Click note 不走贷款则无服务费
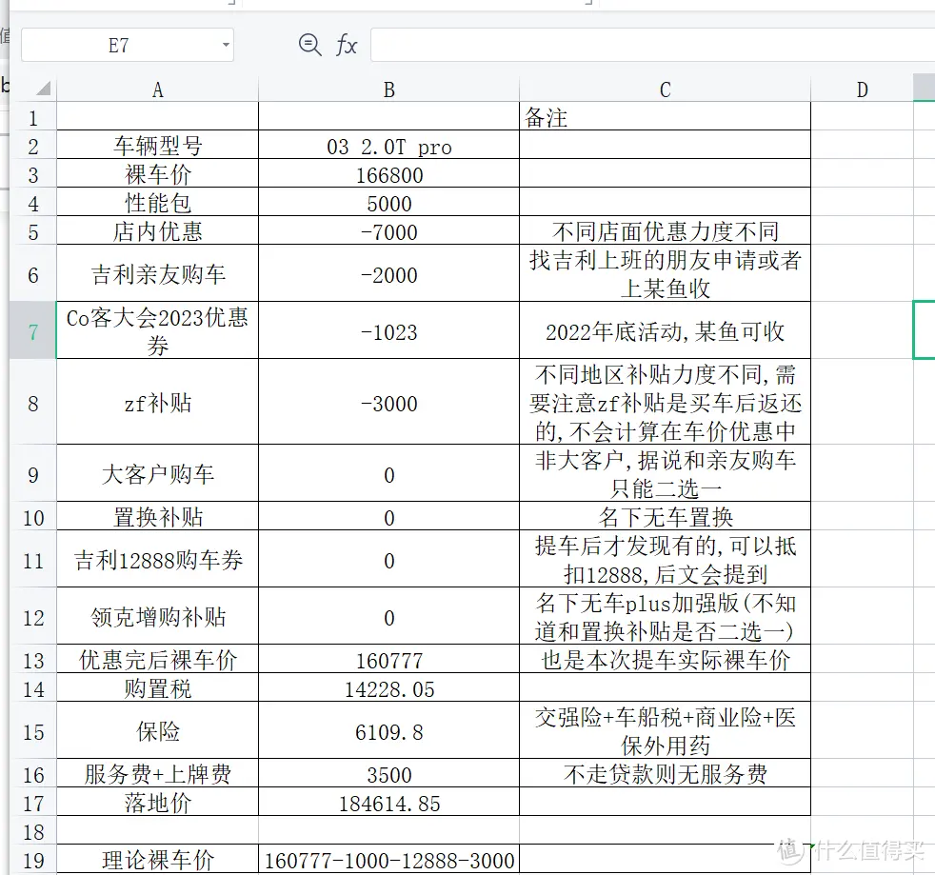Screen dimensions: 935x875 click(x=665, y=774)
